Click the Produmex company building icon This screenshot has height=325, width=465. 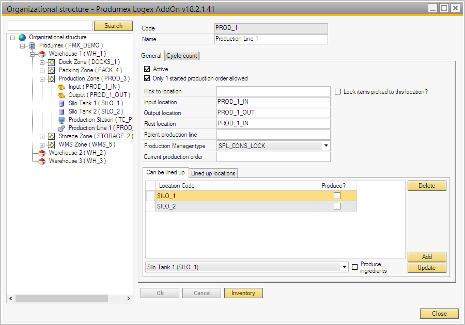pyautogui.click(x=32, y=46)
